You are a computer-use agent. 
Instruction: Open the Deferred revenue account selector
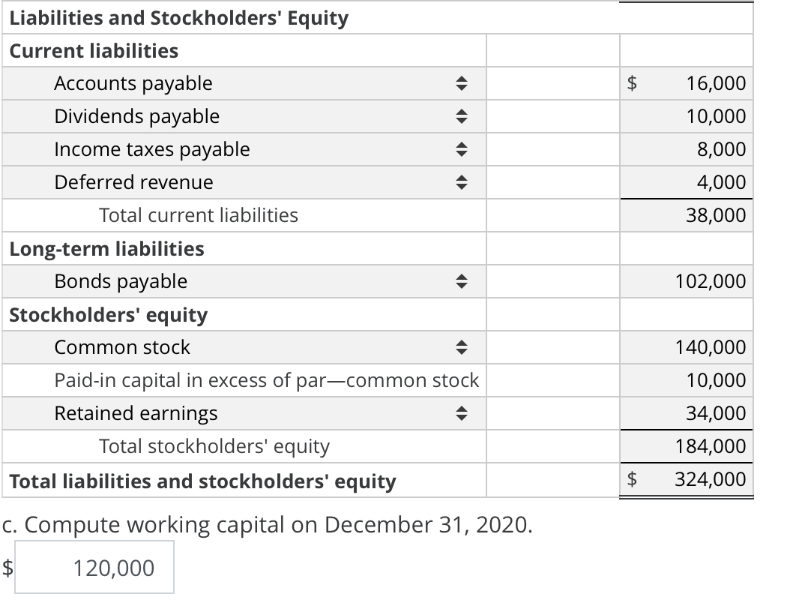point(462,182)
